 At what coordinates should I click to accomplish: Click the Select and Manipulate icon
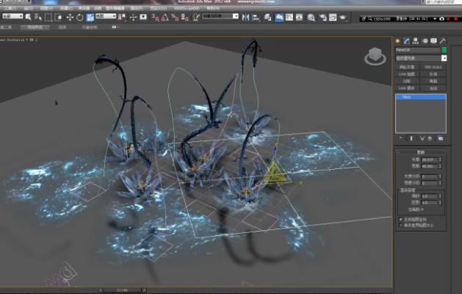pos(133,18)
